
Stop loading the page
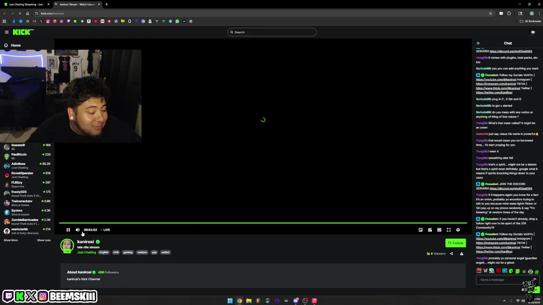pos(20,14)
